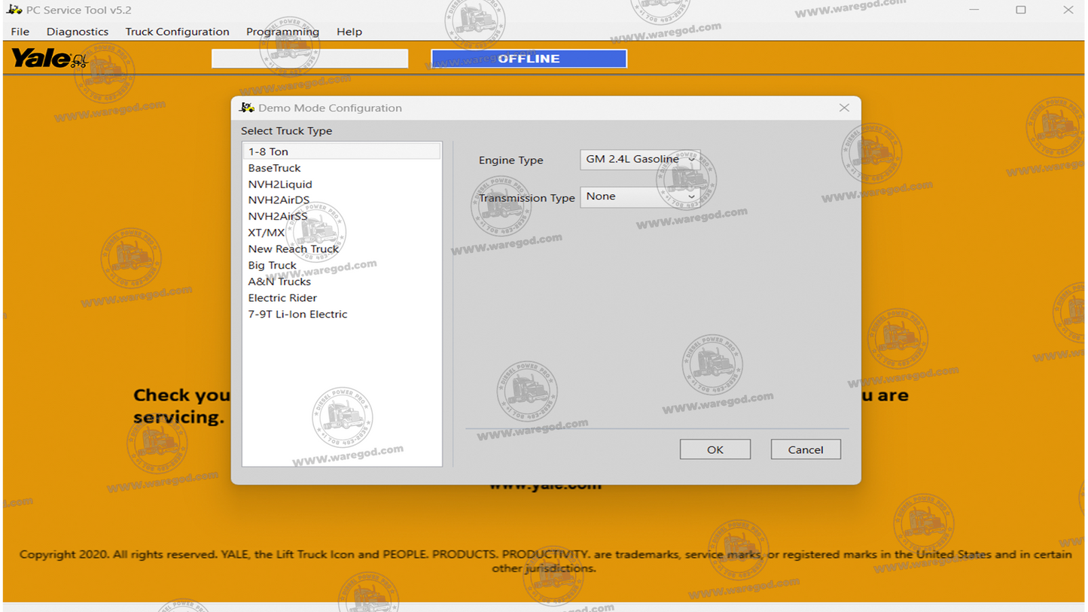Select 7-9T Li-Ion Electric truck type

pos(341,315)
